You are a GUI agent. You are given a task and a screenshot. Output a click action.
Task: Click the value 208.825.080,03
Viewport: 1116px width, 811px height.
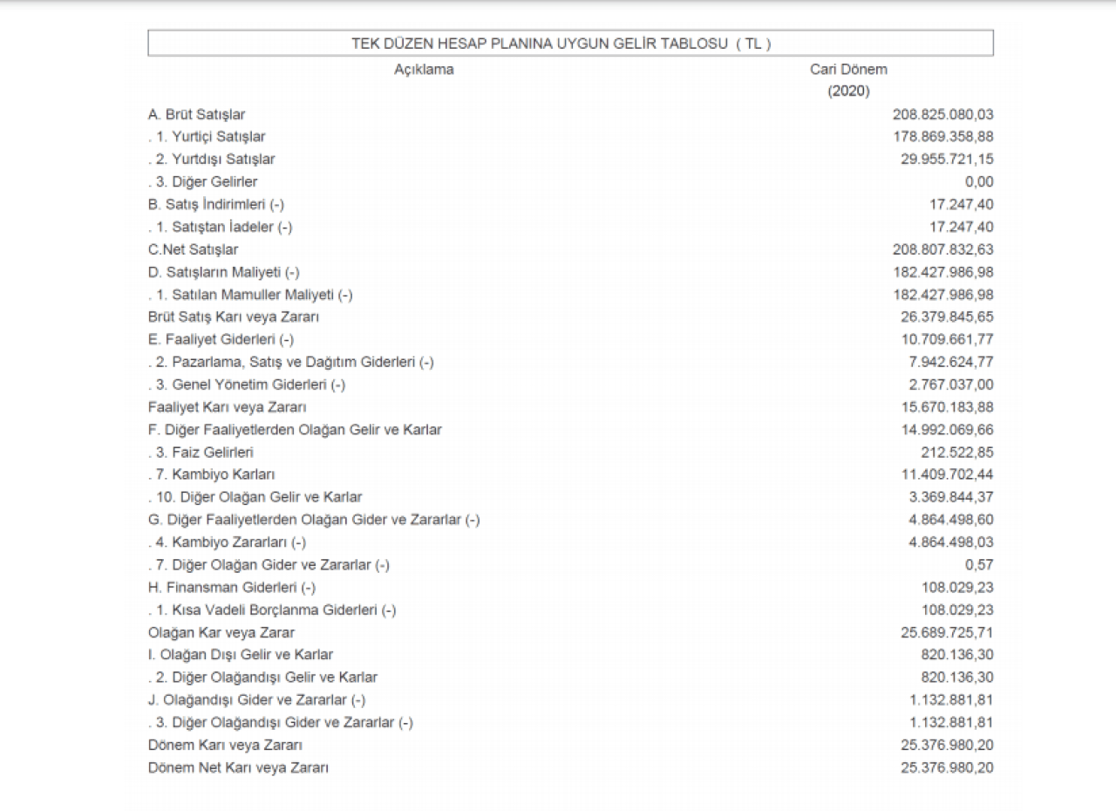point(943,114)
